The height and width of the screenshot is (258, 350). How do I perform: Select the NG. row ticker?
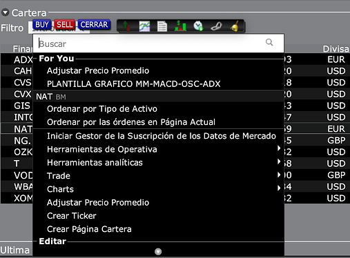point(22,141)
